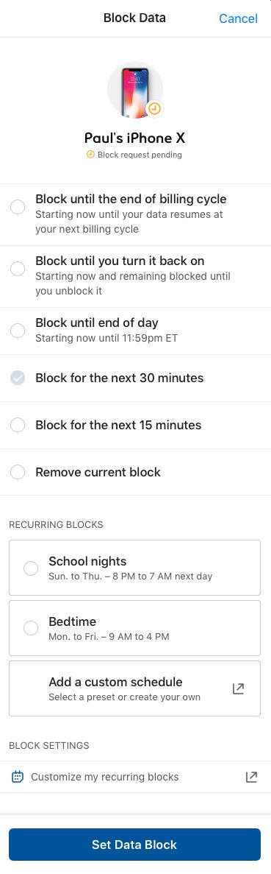Image resolution: width=271 pixels, height=874 pixels.
Task: Click the external-link icon beside Customize my recurring blocks
Action: (x=251, y=777)
